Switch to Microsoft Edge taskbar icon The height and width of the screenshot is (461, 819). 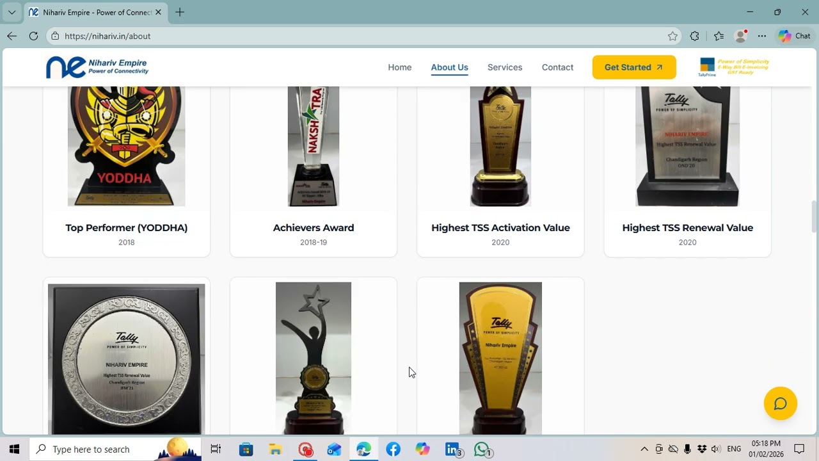(363, 449)
